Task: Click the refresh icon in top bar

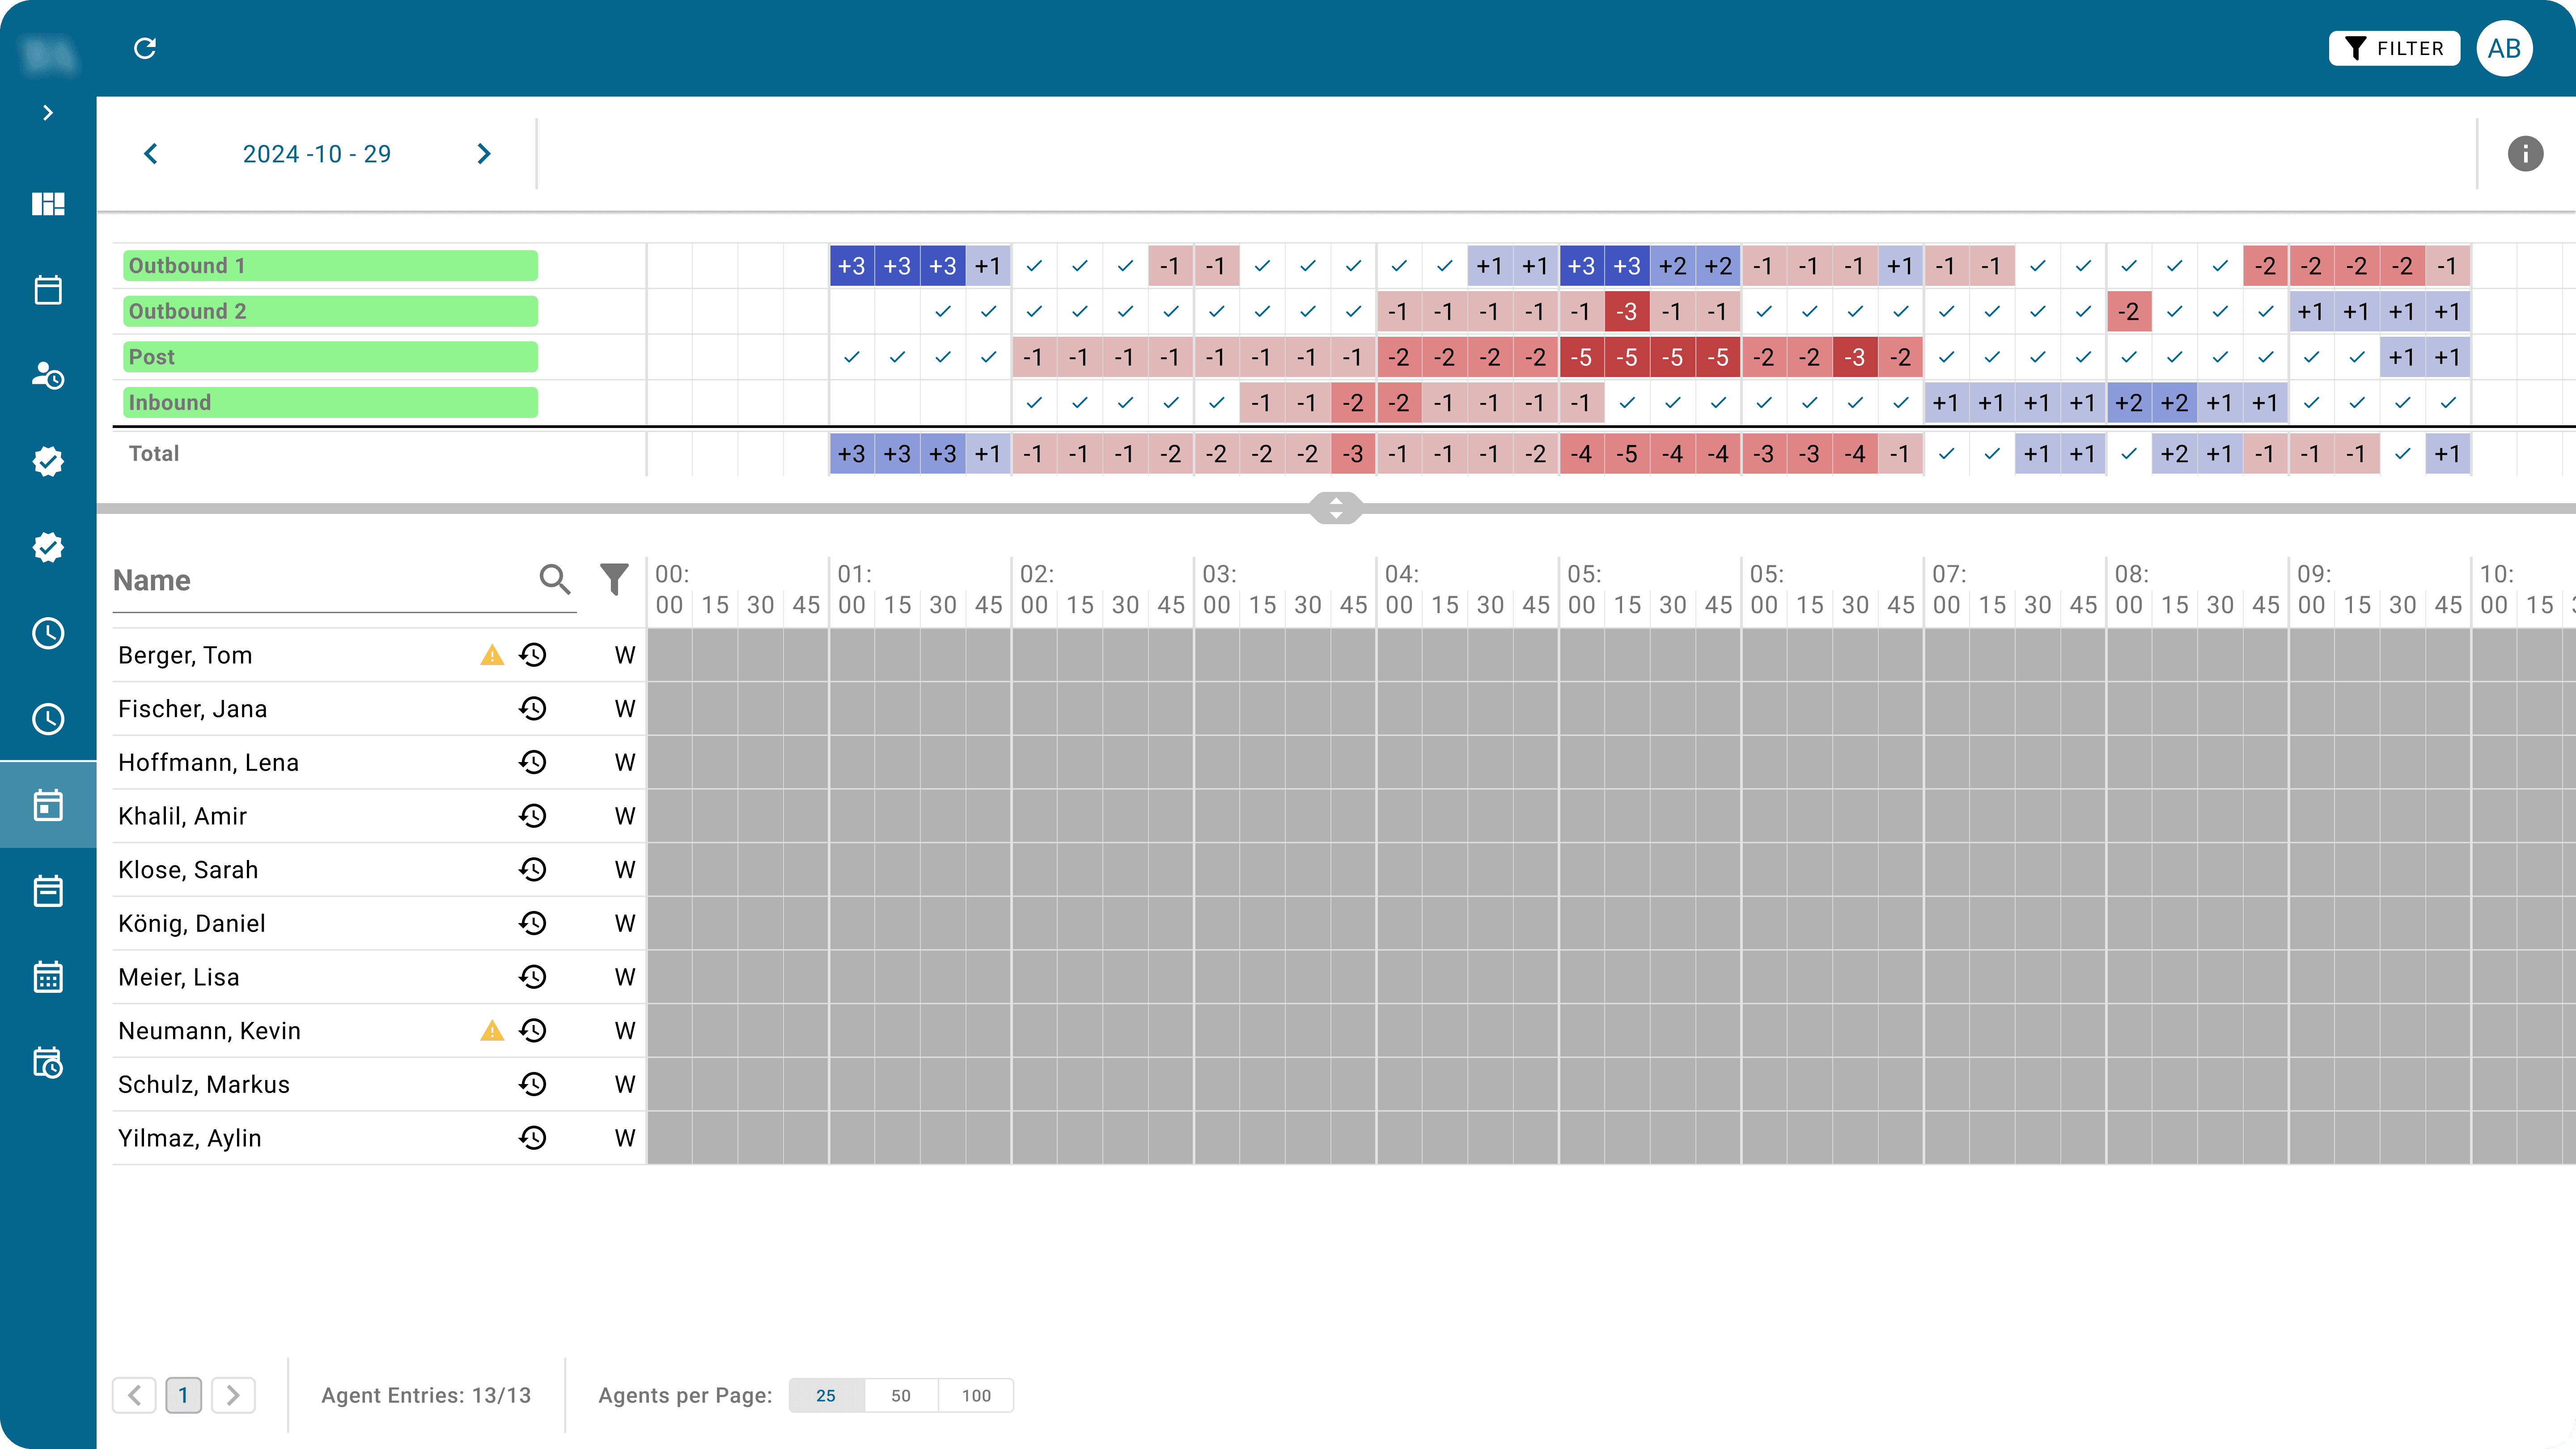Action: click(x=145, y=48)
